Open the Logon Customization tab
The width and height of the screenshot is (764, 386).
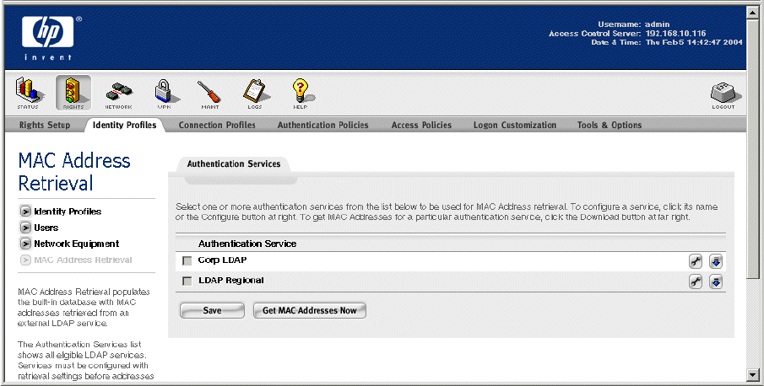point(515,125)
